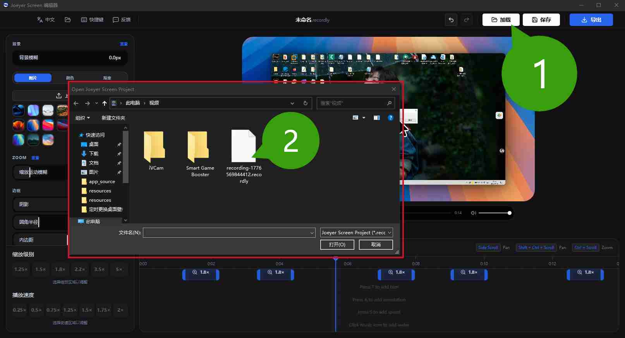The image size is (625, 338).
Task: Click the redo arrow icon
Action: tap(467, 20)
